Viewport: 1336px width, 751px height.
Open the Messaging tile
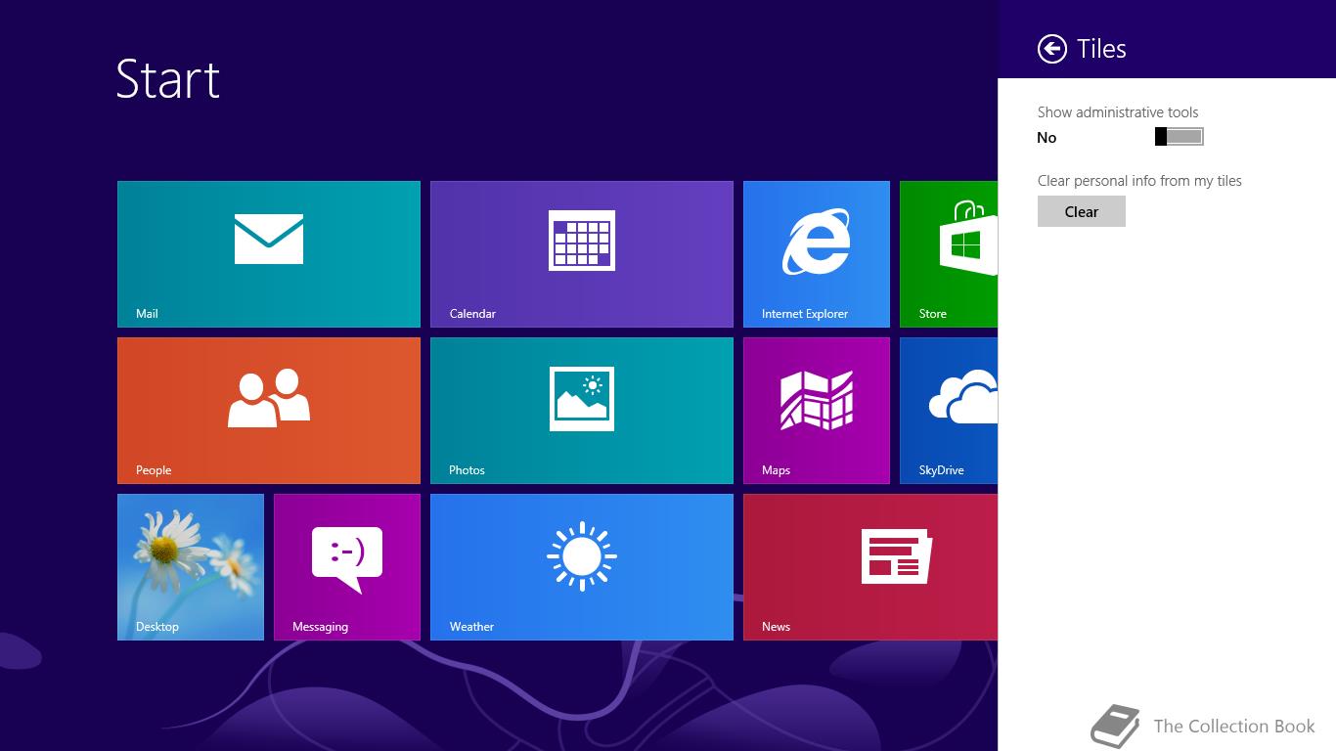[347, 567]
